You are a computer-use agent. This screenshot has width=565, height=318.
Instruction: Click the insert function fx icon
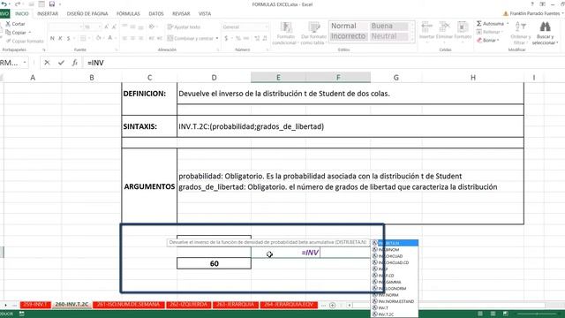pos(74,63)
